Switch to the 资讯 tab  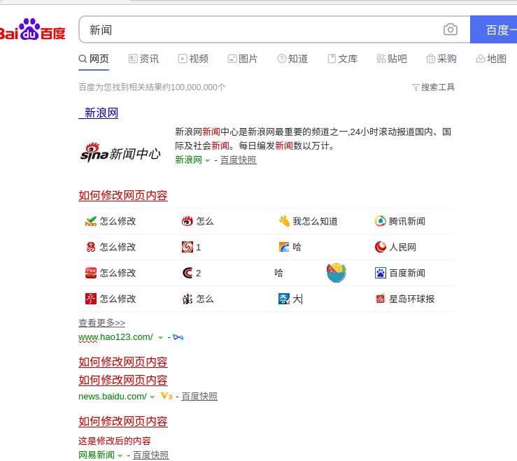click(x=143, y=59)
